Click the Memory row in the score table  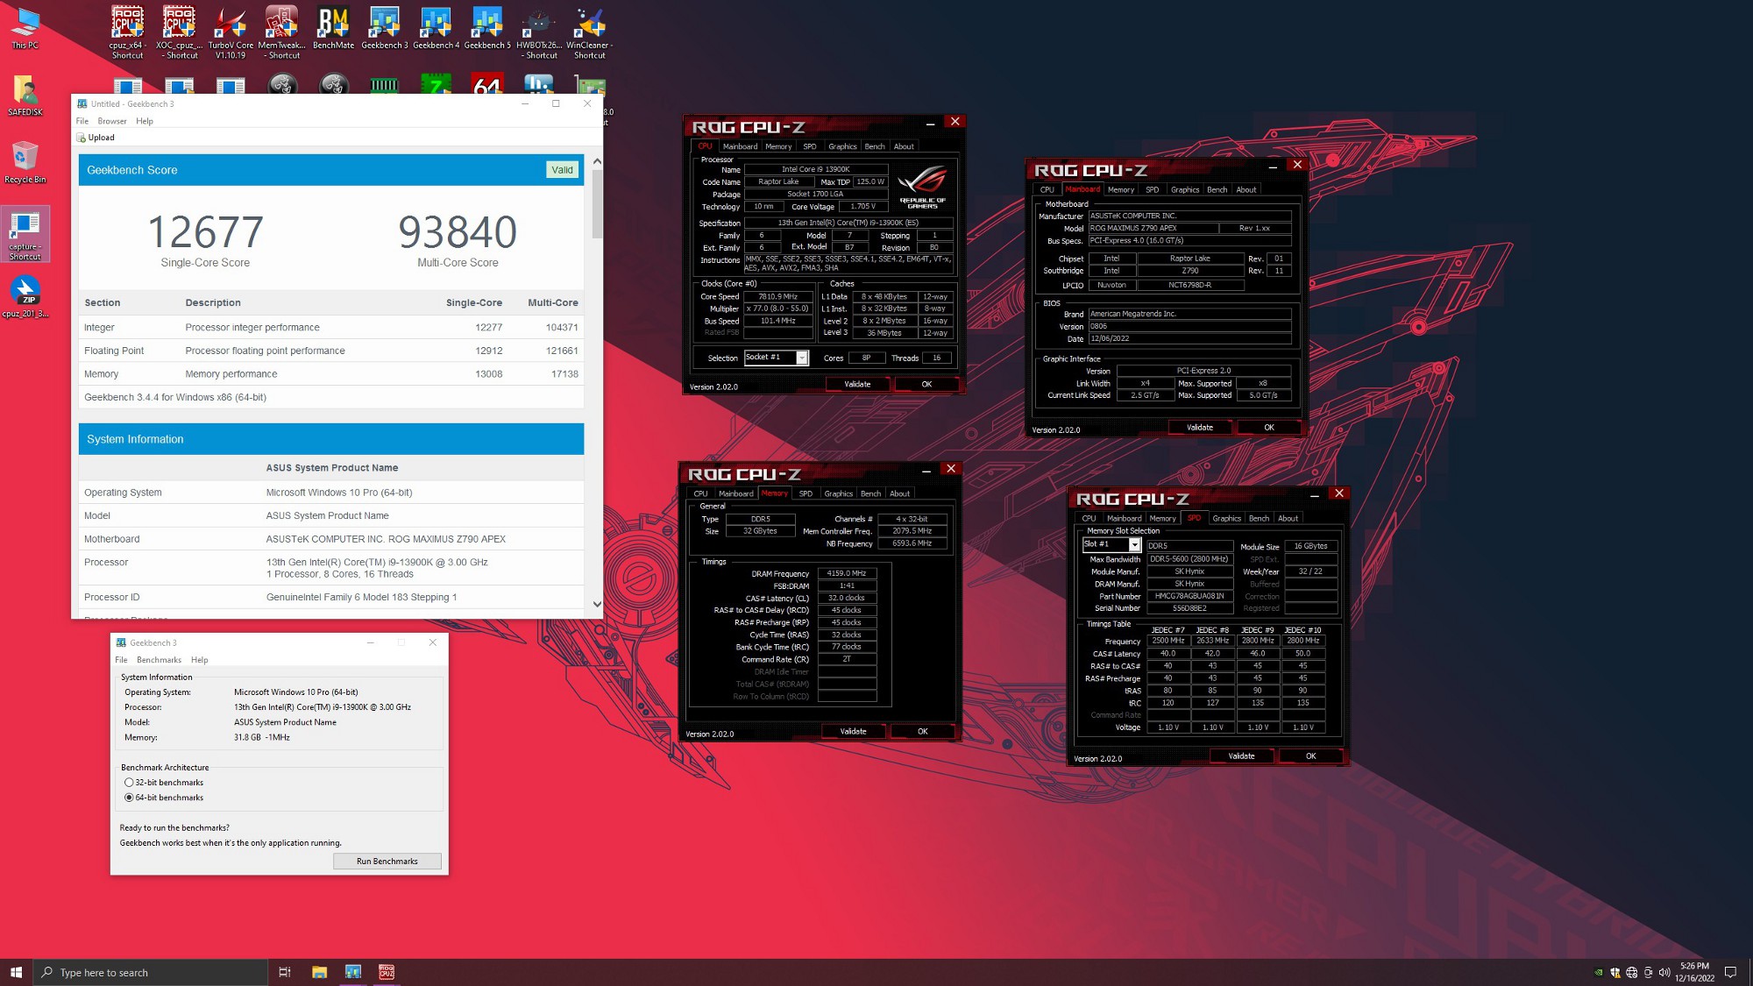pos(331,374)
